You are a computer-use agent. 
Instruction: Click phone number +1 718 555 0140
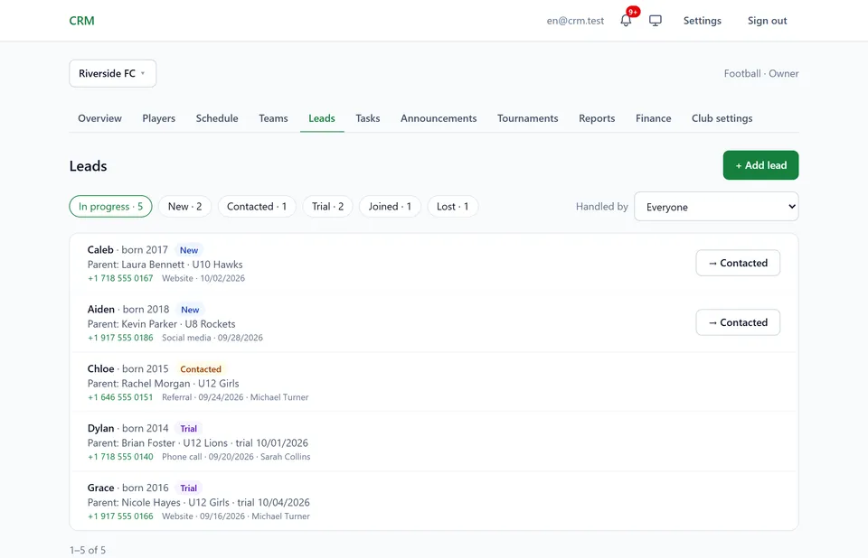click(x=120, y=457)
